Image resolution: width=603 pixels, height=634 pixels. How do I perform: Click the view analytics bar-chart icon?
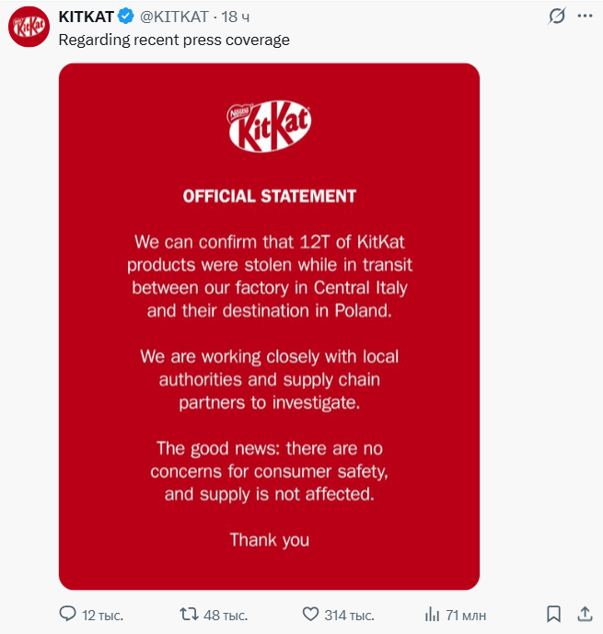432,614
